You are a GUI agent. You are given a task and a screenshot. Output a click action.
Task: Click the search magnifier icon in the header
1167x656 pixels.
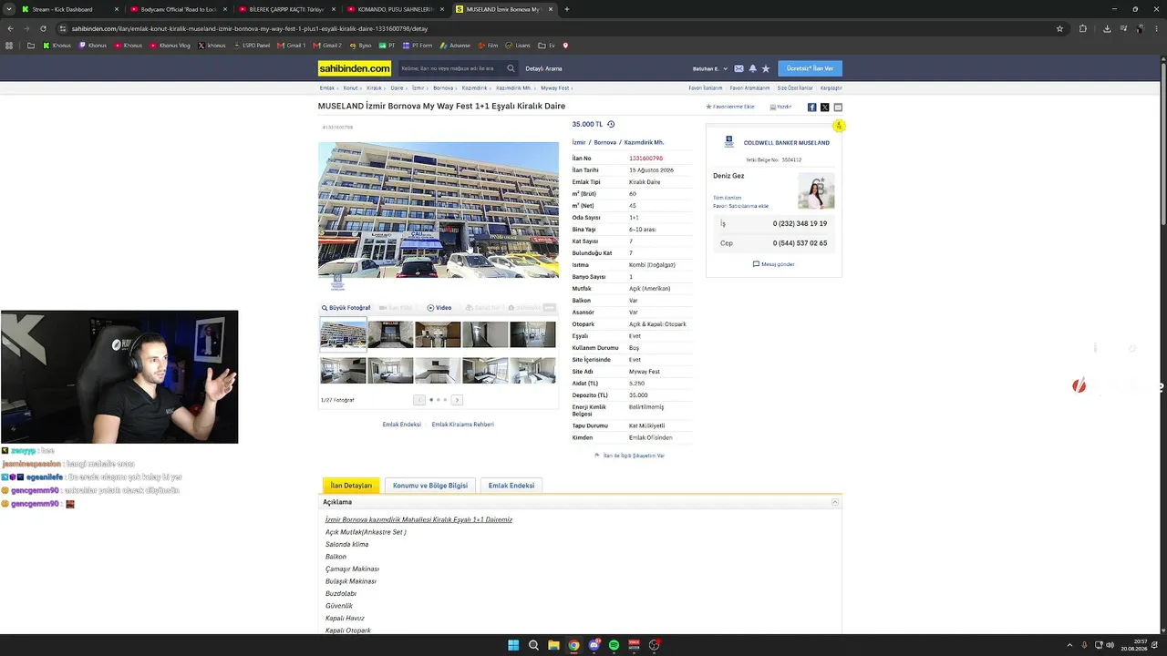511,68
